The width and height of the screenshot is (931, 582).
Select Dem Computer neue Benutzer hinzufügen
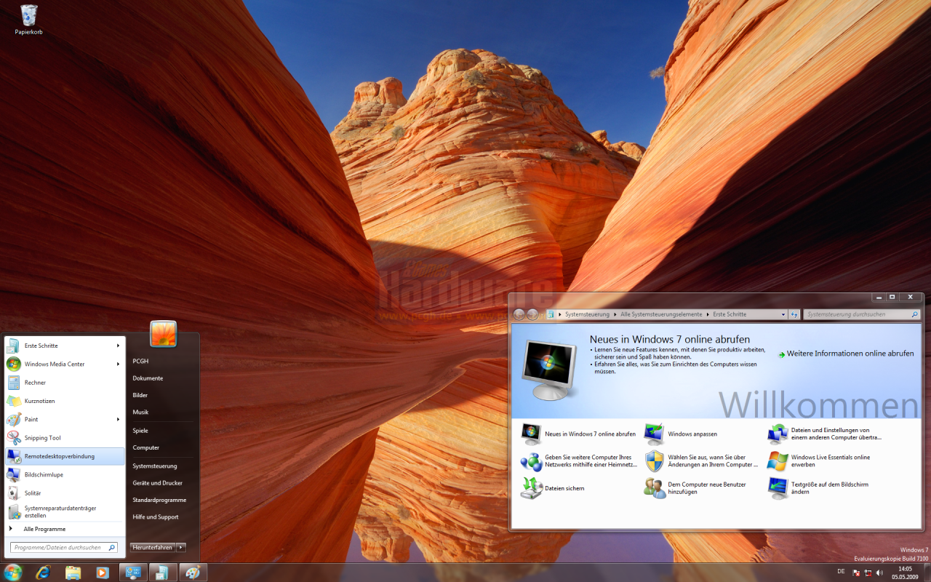tap(695, 488)
